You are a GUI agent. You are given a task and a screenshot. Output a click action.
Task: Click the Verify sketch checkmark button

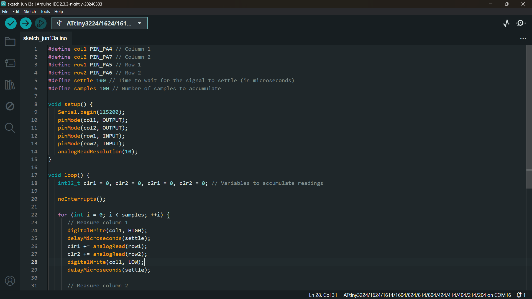[11, 23]
